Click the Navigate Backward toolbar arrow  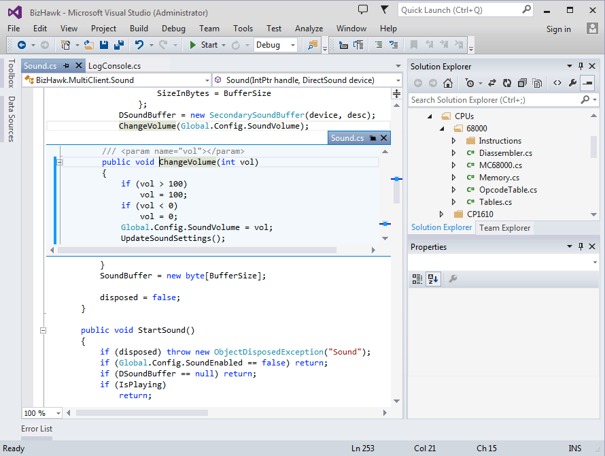coord(22,45)
